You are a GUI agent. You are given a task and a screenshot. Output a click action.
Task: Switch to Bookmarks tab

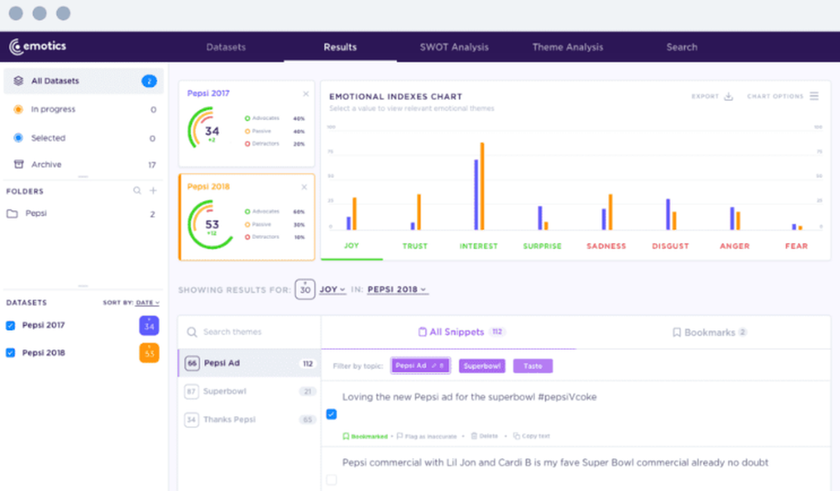pyautogui.click(x=709, y=332)
